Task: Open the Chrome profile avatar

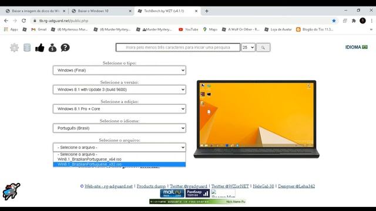Action: point(362,21)
